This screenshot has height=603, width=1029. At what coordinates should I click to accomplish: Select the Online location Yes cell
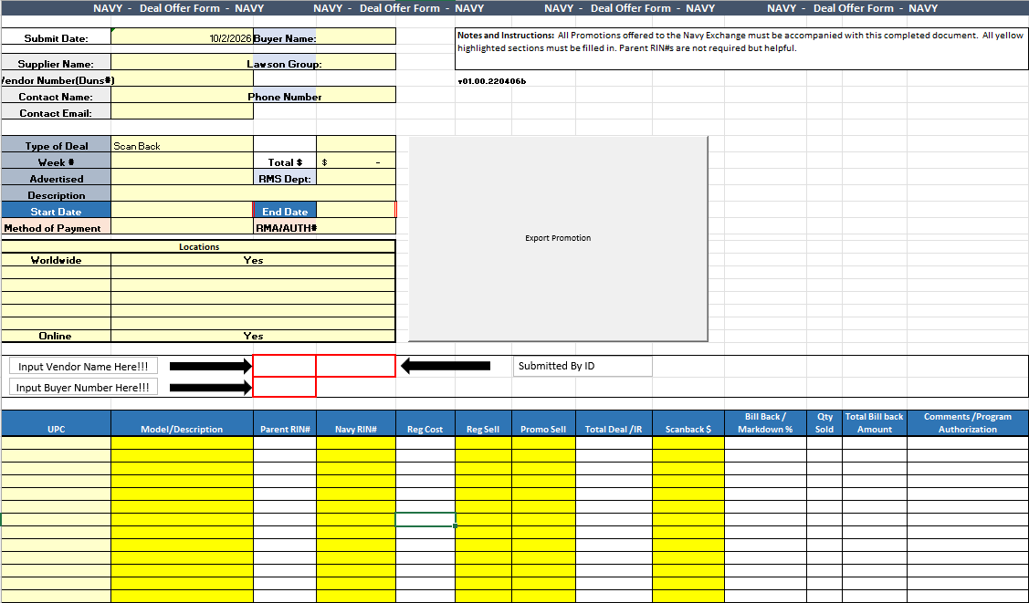point(253,336)
